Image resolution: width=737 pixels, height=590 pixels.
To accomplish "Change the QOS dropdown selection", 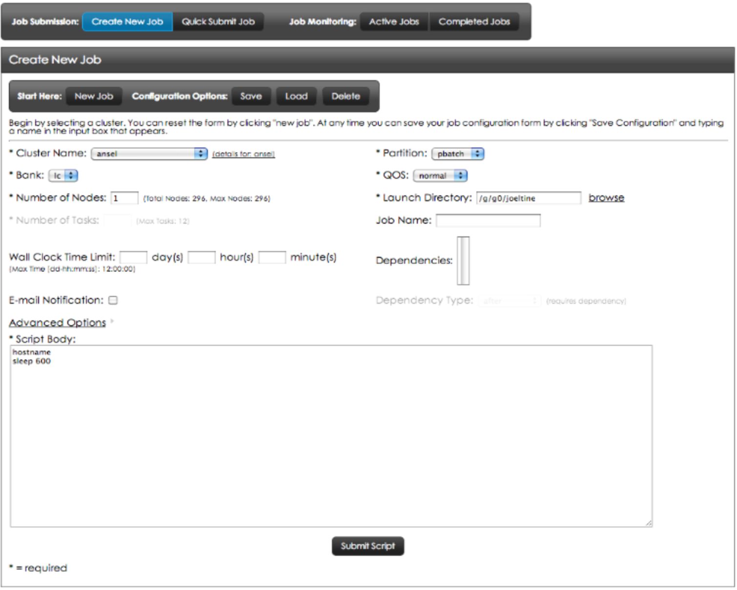I will [440, 176].
